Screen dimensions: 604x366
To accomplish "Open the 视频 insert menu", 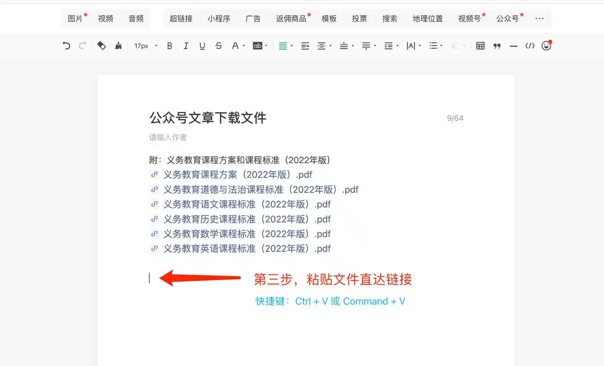I will point(106,18).
